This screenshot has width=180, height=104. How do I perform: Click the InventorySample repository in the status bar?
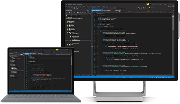[x=160, y=77]
